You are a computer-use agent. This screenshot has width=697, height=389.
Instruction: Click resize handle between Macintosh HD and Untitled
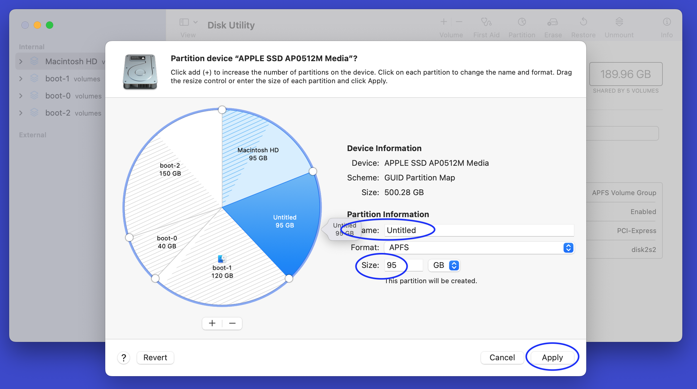[x=313, y=172]
